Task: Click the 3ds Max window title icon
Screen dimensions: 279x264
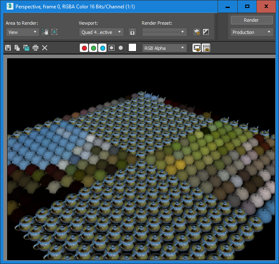Action: tap(10, 6)
